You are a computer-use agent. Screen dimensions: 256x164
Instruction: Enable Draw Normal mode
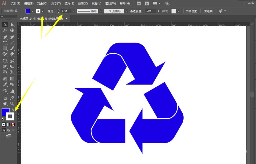coord(4,130)
